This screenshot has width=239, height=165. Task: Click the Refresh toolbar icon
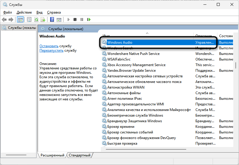(x=36, y=19)
